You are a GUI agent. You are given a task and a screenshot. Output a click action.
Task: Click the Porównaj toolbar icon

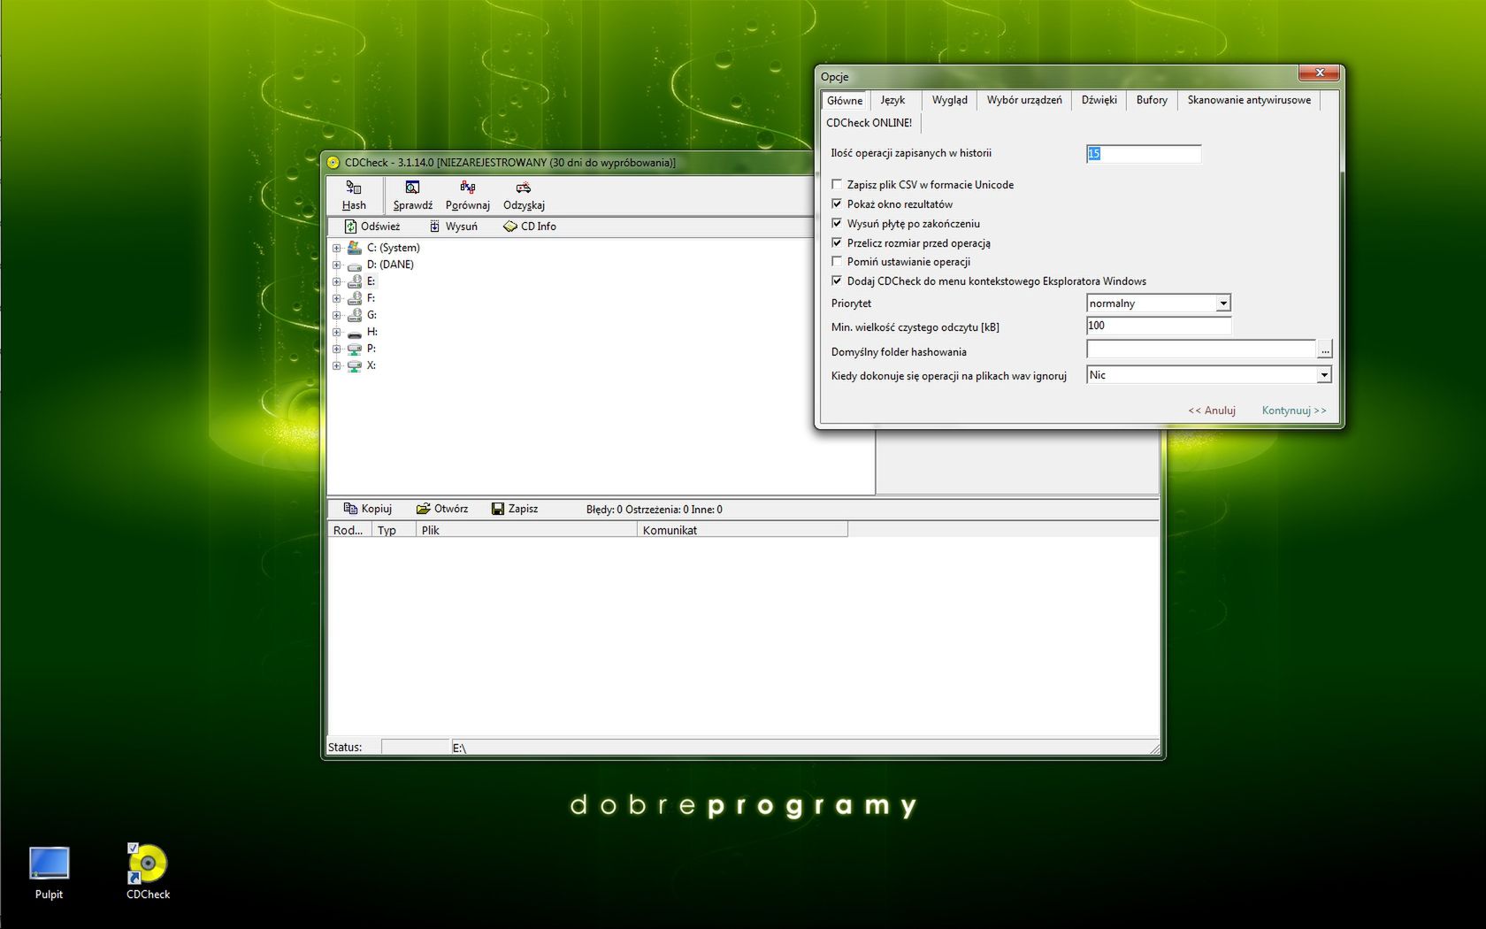[468, 188]
